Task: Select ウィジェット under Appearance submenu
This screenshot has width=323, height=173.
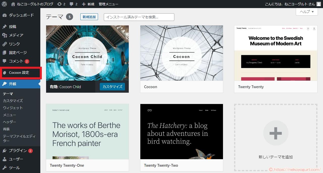Action: [13, 108]
